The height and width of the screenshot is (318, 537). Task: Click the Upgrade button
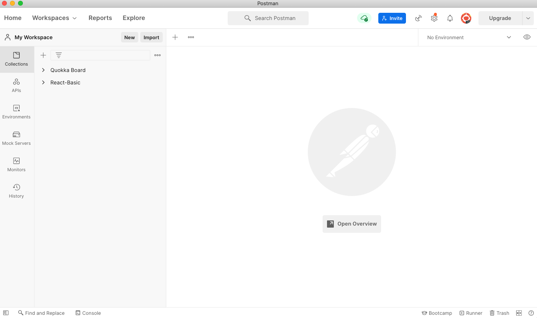[x=500, y=18]
